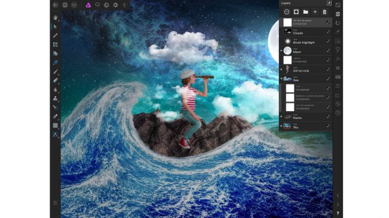
Task: Open the Help question mark
Action: 338,214
